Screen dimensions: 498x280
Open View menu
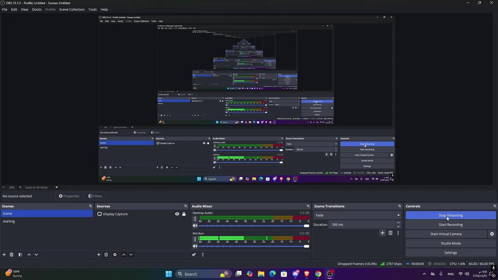(x=25, y=9)
